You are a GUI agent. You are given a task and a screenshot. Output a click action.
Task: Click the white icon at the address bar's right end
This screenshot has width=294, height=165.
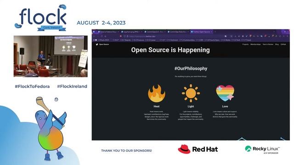(x=226, y=36)
